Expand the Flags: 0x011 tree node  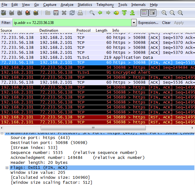coord(7,168)
